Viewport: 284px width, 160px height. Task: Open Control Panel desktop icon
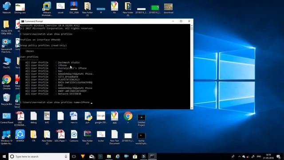(7, 118)
